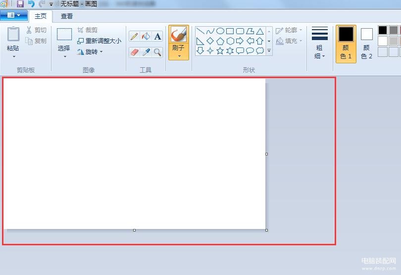
Task: Choose the Polygon shape
Action: pos(250,31)
